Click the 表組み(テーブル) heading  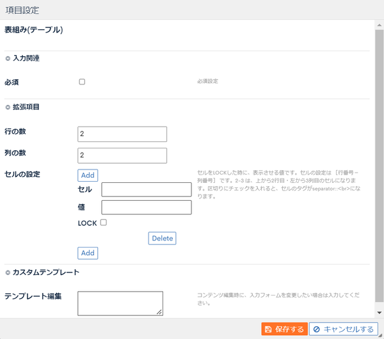(34, 30)
